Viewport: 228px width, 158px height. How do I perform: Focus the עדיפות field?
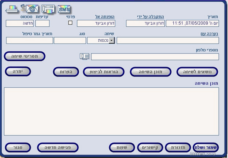tap(43, 23)
